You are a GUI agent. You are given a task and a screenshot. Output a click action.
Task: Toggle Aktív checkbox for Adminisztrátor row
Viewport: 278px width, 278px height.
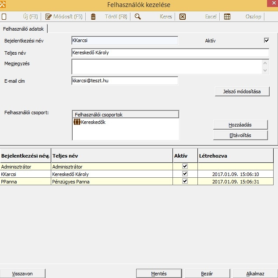click(x=185, y=166)
